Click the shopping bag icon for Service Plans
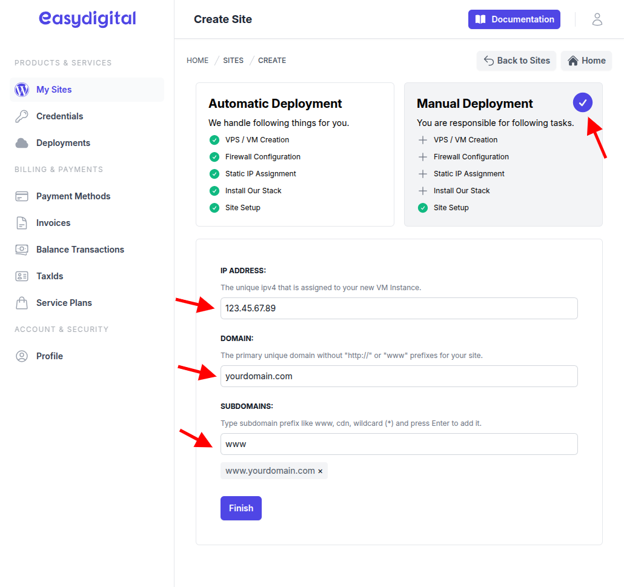Image resolution: width=624 pixels, height=587 pixels. 22,303
